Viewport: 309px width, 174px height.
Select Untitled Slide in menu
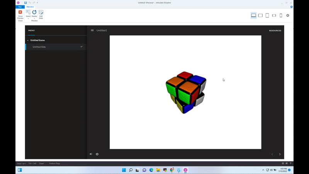tap(39, 47)
